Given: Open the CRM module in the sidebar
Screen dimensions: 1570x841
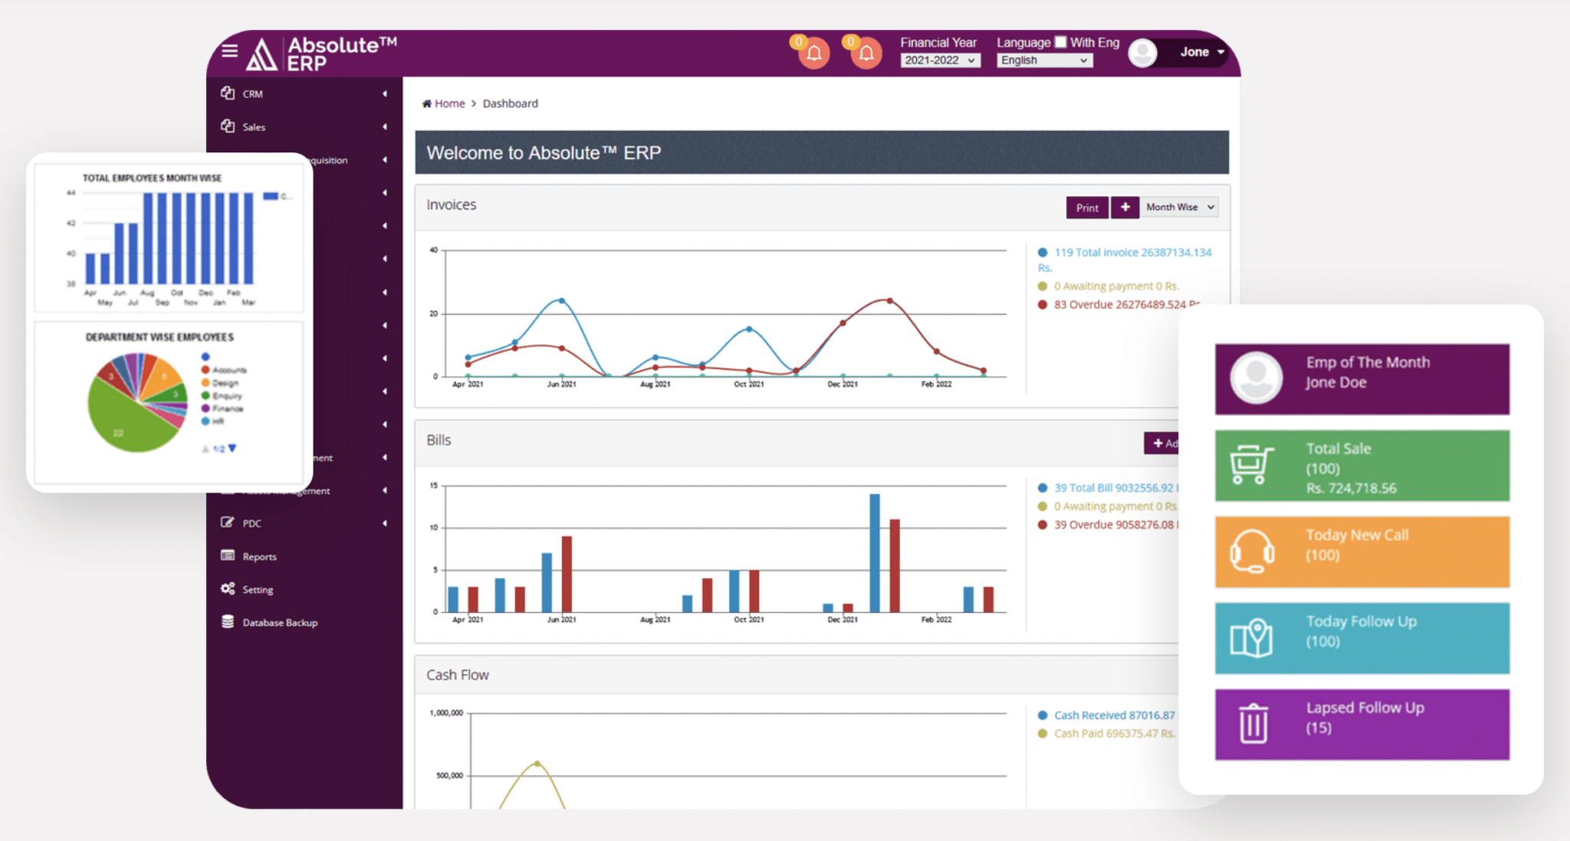Looking at the screenshot, I should pyautogui.click(x=251, y=93).
